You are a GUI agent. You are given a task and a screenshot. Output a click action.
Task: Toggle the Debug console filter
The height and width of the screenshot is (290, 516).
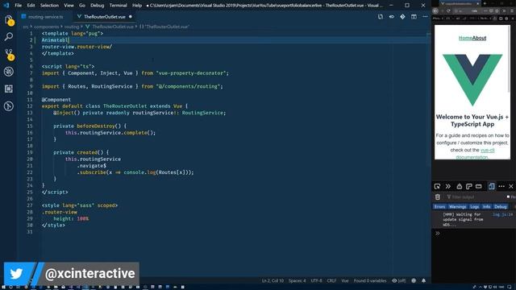[x=500, y=206]
